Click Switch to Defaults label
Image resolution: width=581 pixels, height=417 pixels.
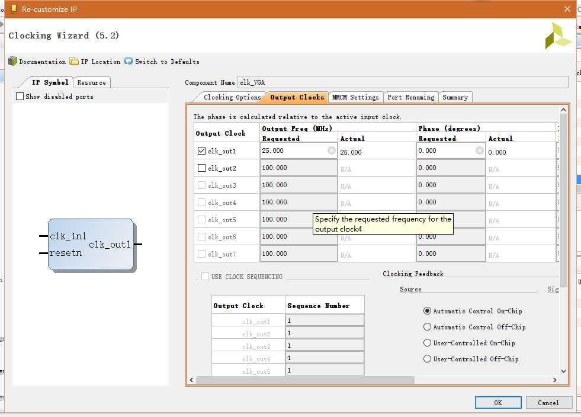(x=167, y=62)
